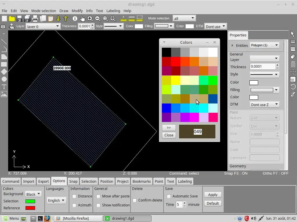Toggle the Automatic Save checkbox
Screen dimensions: 297x222
(169, 196)
